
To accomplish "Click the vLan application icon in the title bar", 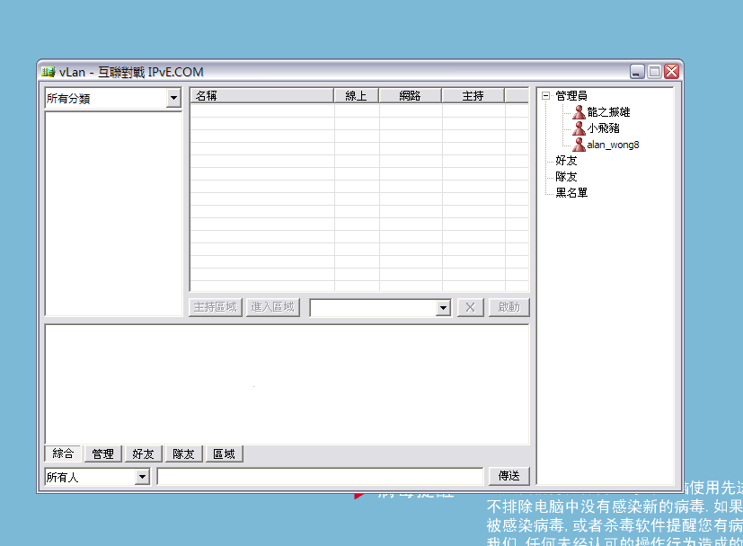I will [x=49, y=71].
